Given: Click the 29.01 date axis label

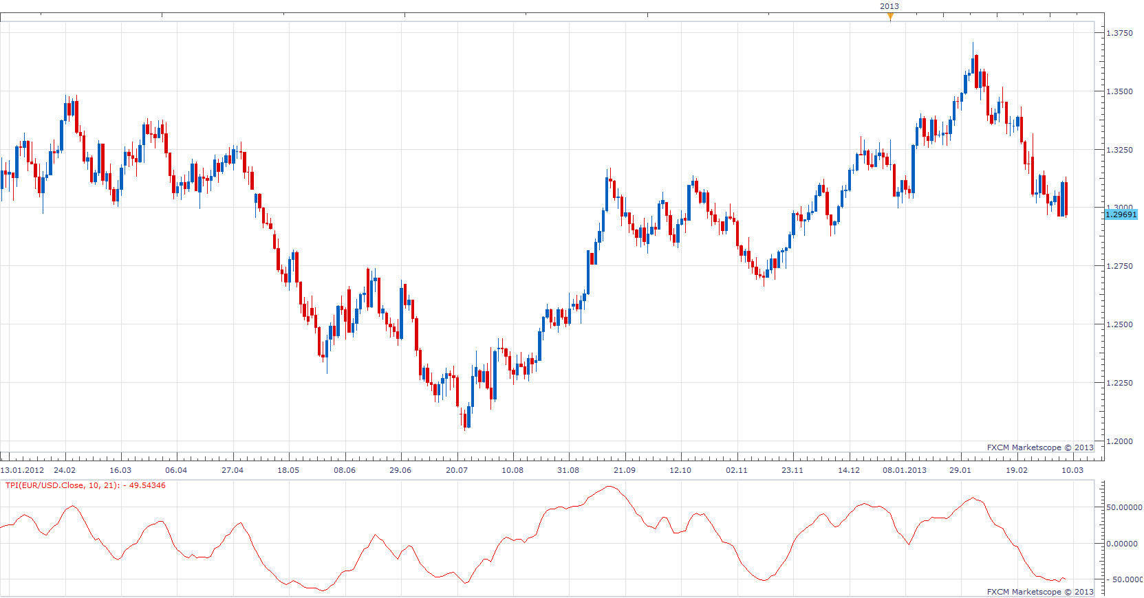Looking at the screenshot, I should (x=960, y=470).
